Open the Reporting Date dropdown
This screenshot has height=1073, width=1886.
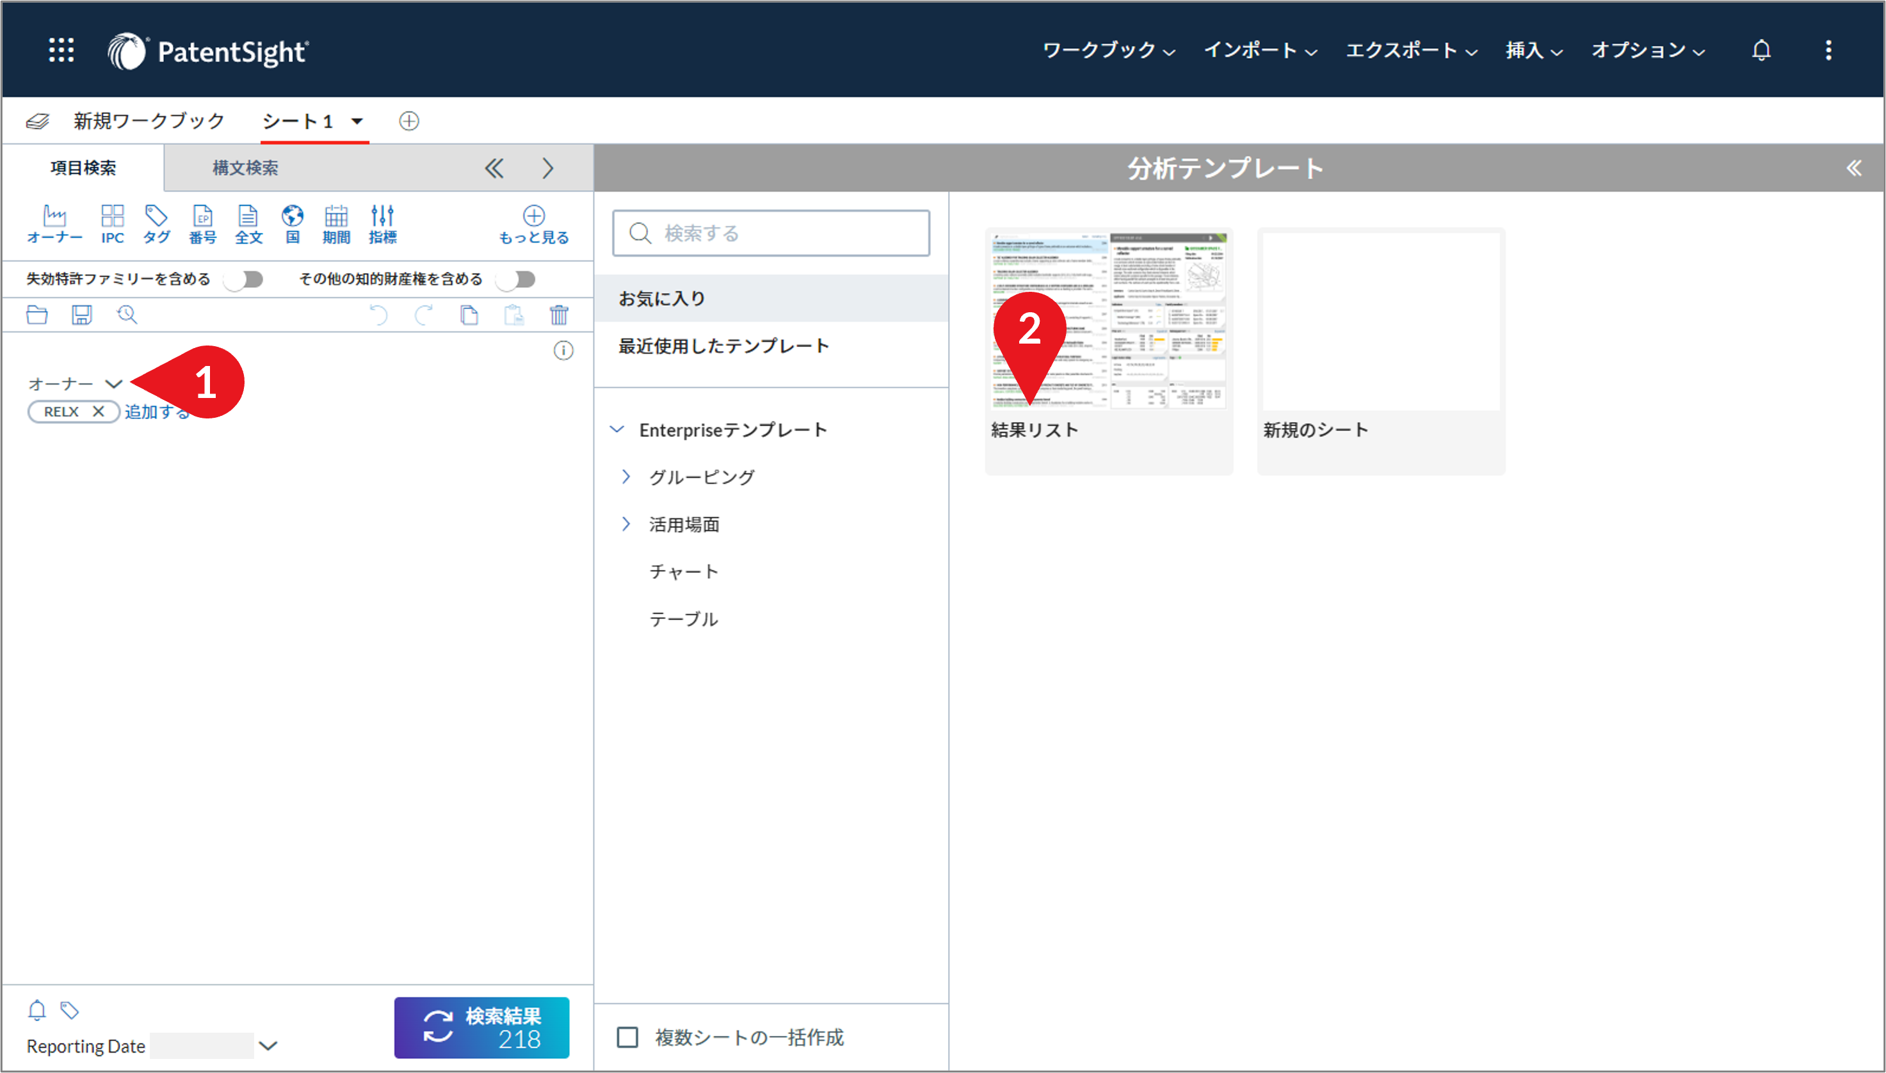pyautogui.click(x=269, y=1045)
